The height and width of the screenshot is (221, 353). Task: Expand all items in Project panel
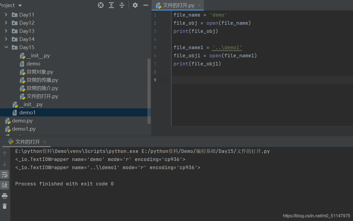111,5
